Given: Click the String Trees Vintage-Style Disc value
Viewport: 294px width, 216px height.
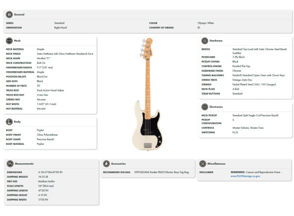Looking at the screenshot, I should click(242, 80).
